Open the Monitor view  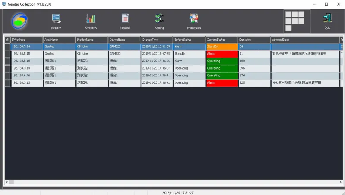coord(56,21)
